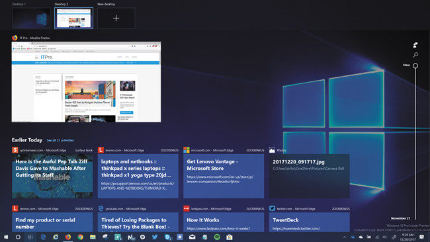Launch Internet Explorer from the taskbar
The width and height of the screenshot is (430, 242).
point(56,237)
